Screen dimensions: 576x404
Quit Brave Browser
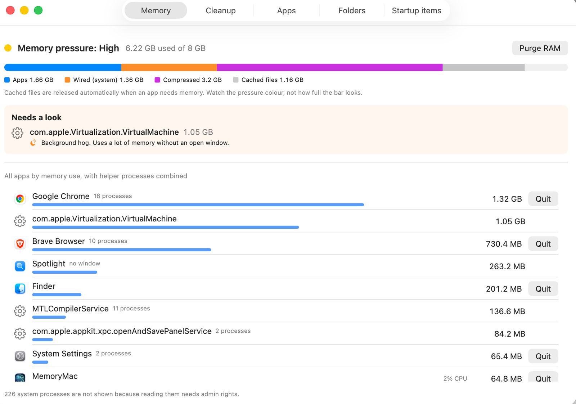coord(543,244)
